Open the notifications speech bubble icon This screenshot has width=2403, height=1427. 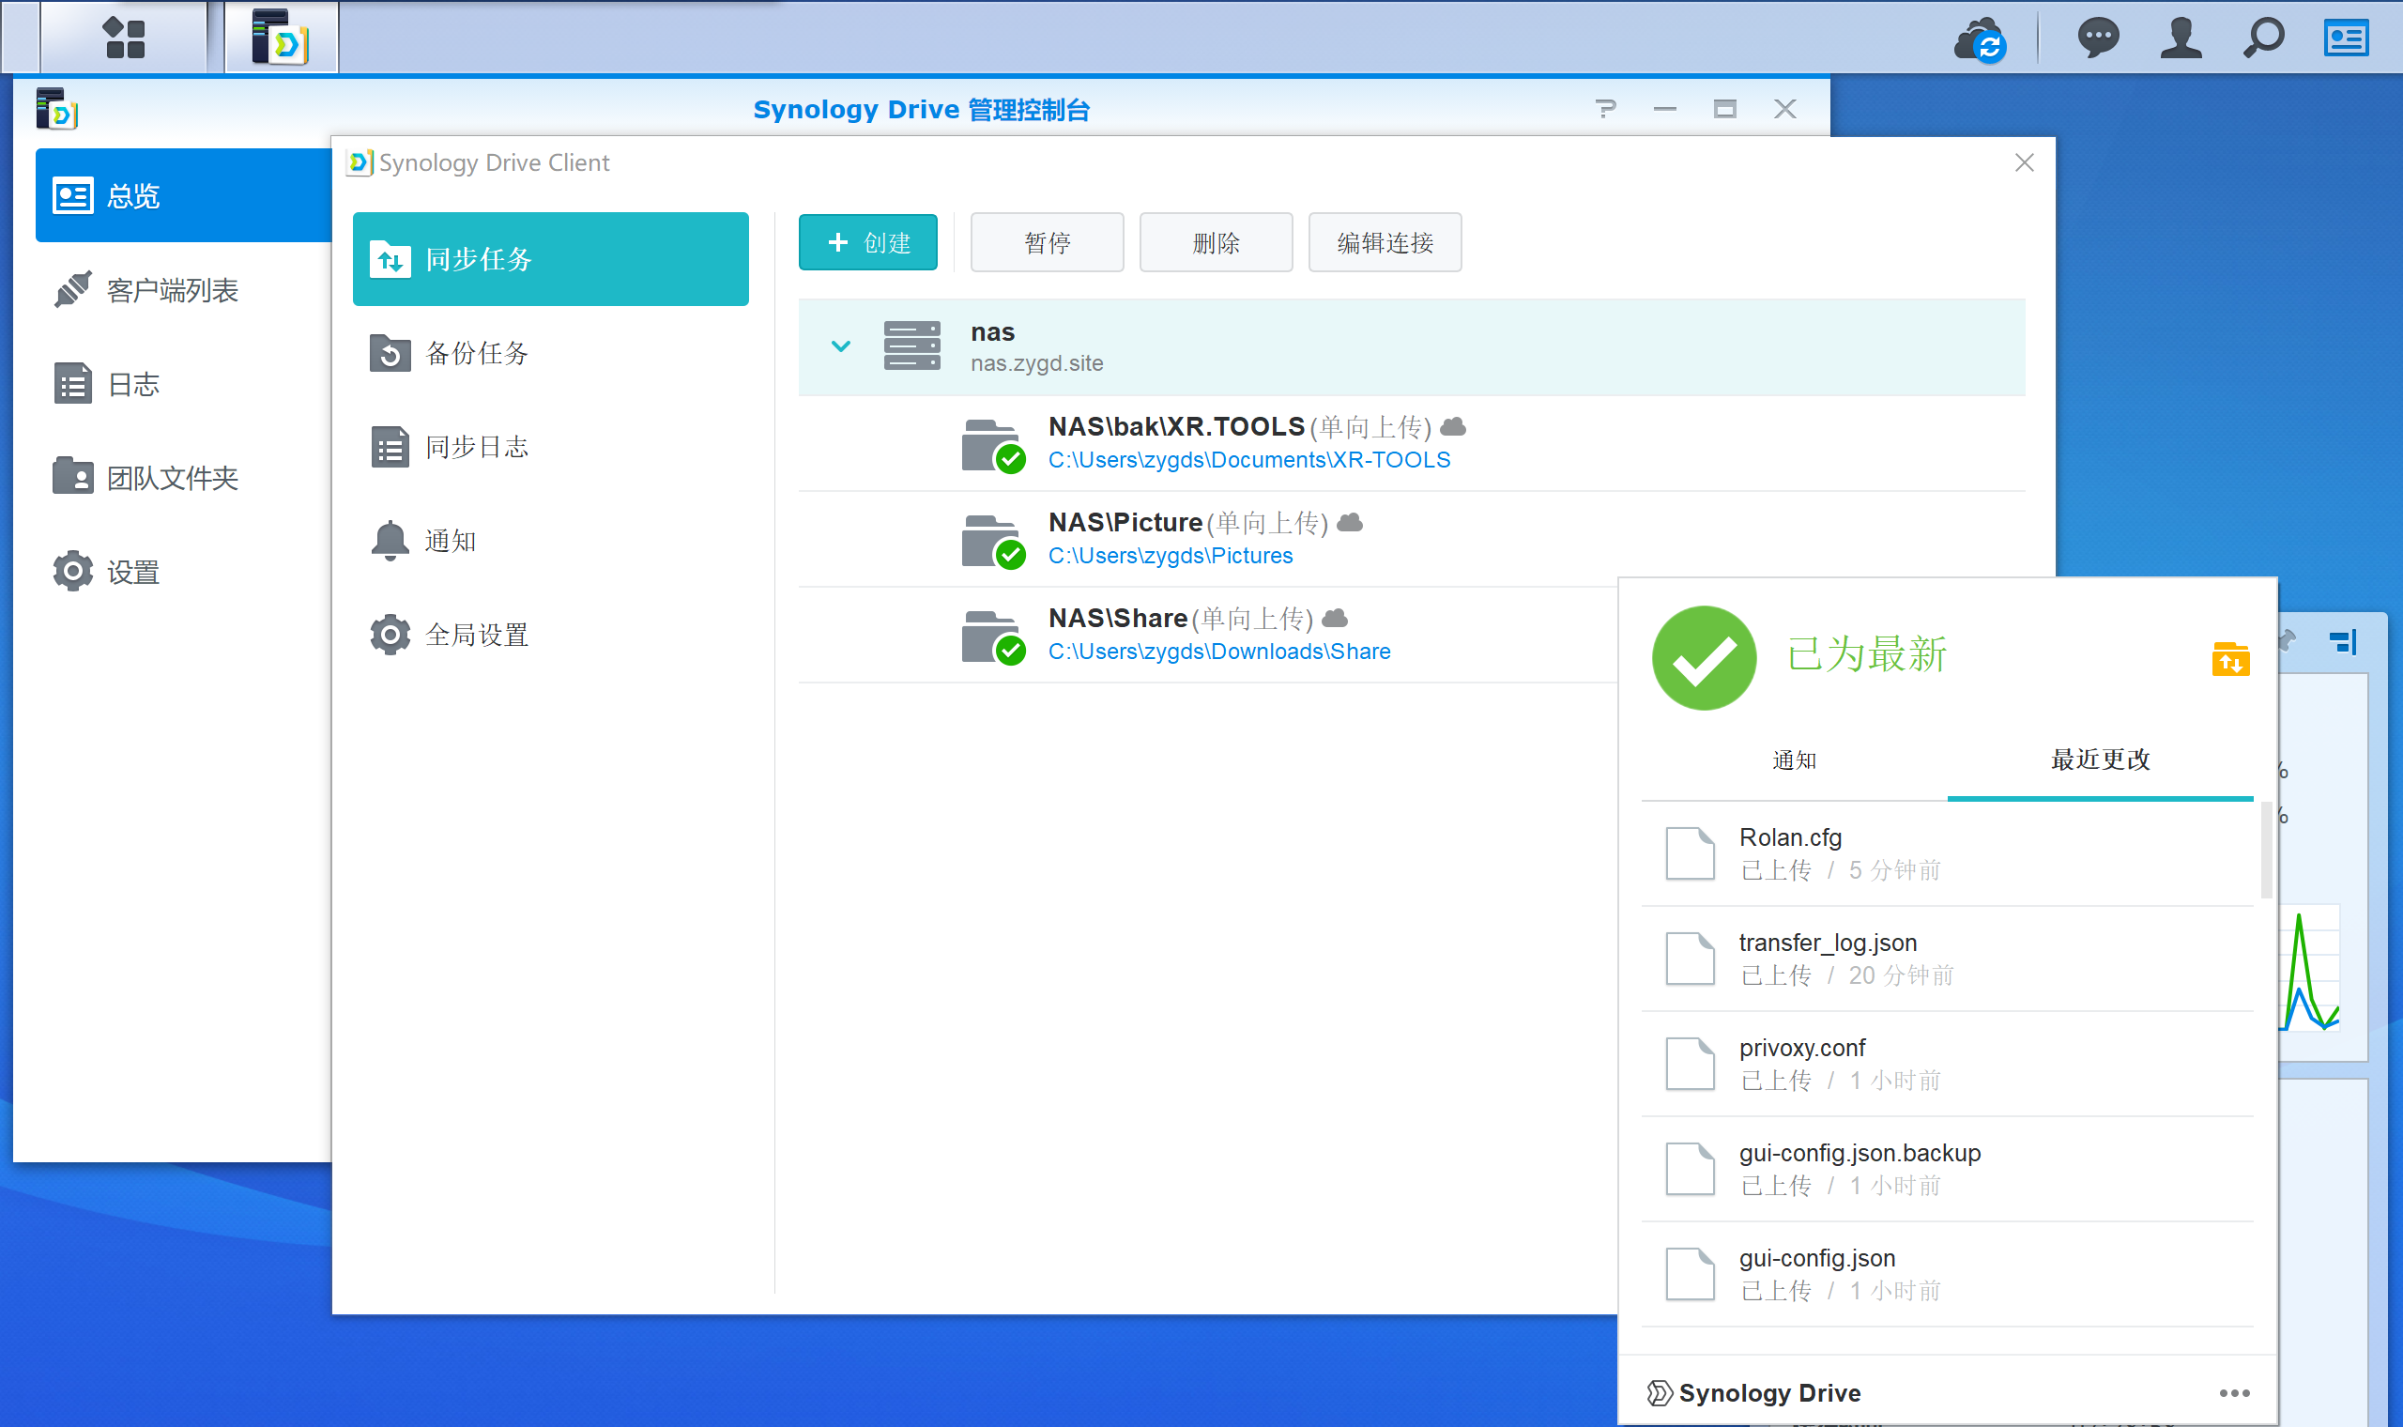pyautogui.click(x=2097, y=38)
